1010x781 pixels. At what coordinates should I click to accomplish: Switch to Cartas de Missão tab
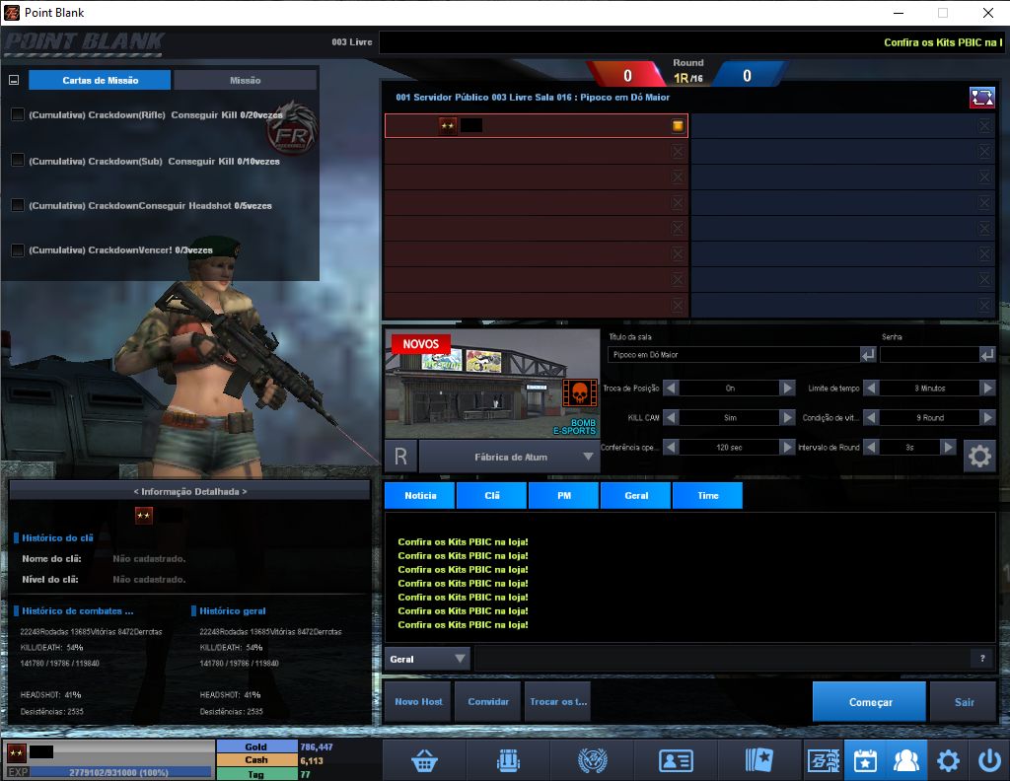(100, 81)
